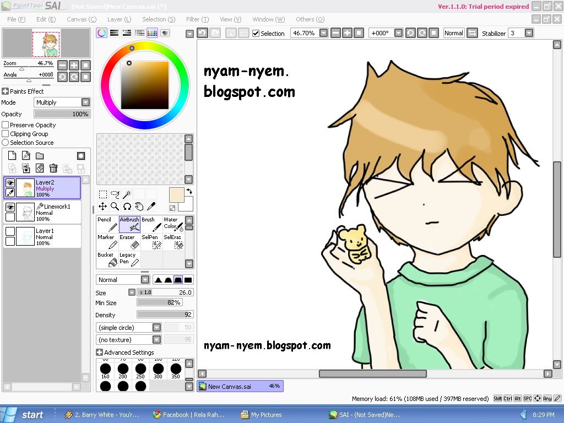Click the foreground color swatch

pyautogui.click(x=176, y=195)
